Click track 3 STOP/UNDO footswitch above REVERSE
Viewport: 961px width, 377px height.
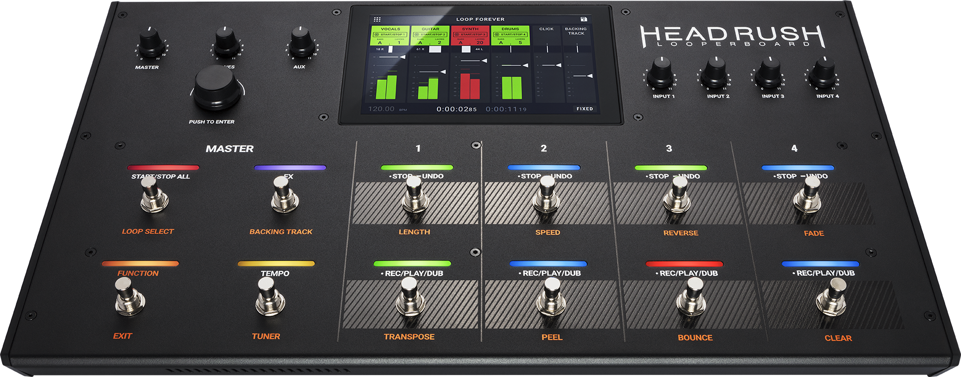tap(678, 195)
